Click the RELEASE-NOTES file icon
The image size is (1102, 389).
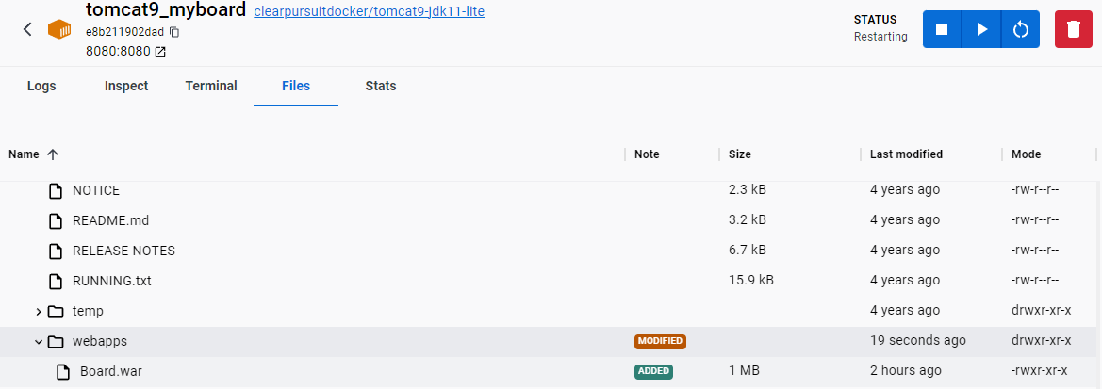[x=56, y=251]
